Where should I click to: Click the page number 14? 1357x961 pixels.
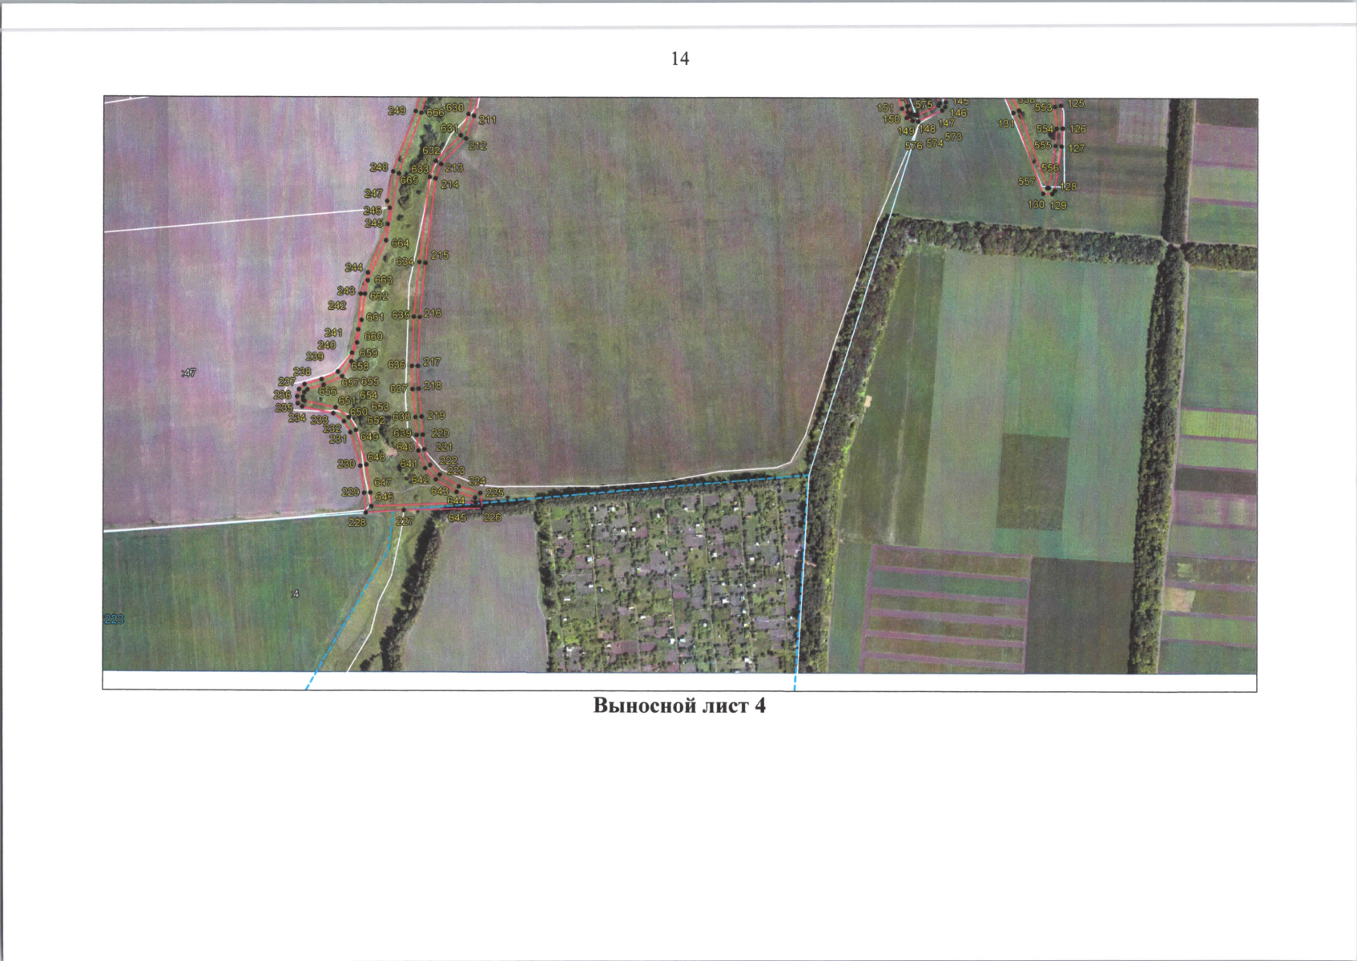click(679, 58)
